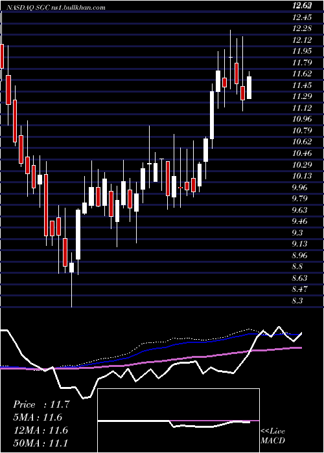Click the Price : 11.7 readout

(41, 404)
